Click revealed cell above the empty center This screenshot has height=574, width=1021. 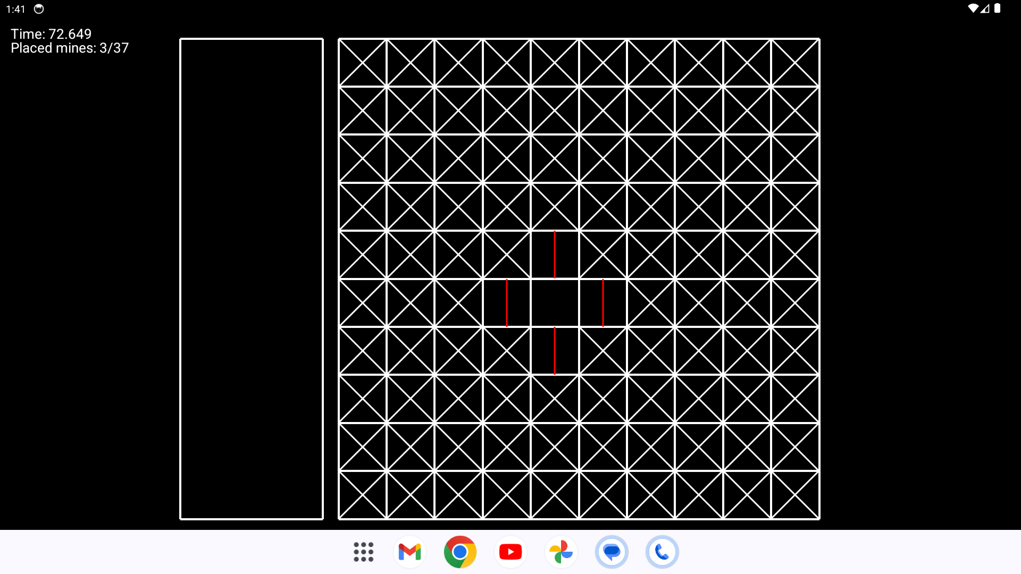555,255
